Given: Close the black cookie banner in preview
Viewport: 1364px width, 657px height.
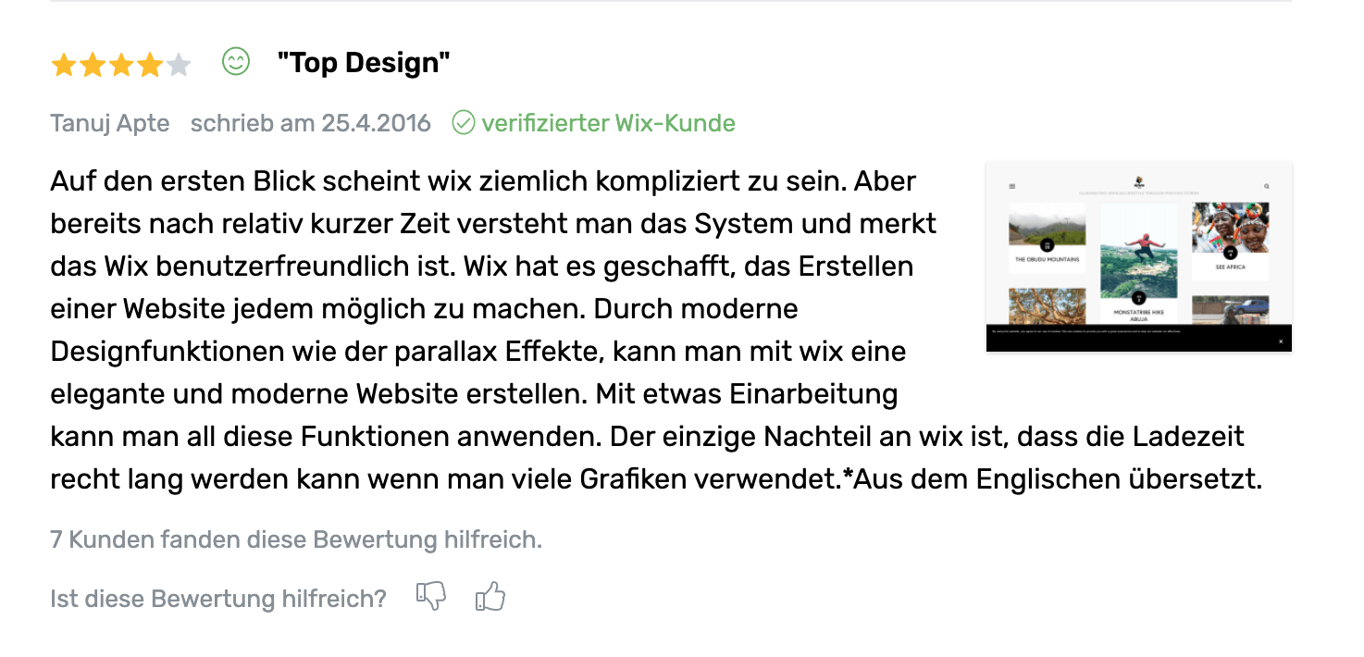Looking at the screenshot, I should [1281, 341].
